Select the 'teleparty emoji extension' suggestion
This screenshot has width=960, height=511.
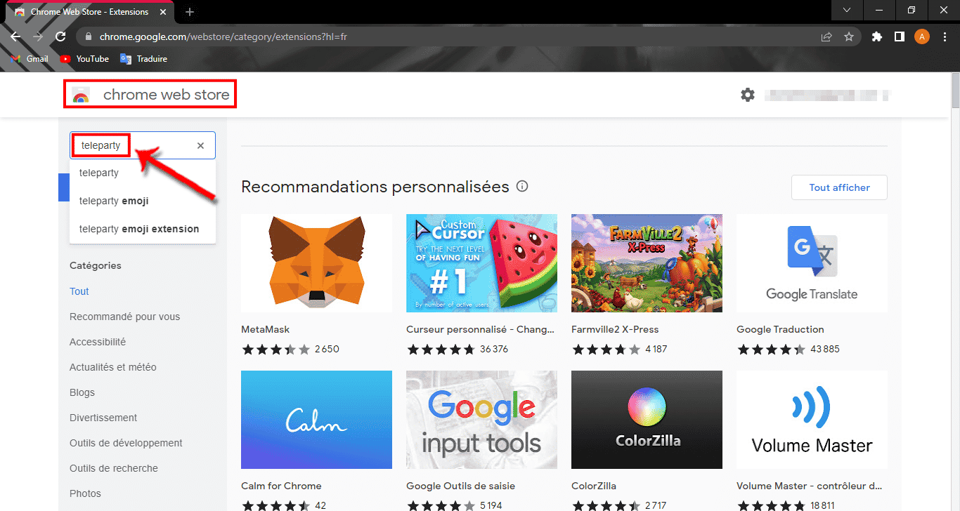(143, 229)
